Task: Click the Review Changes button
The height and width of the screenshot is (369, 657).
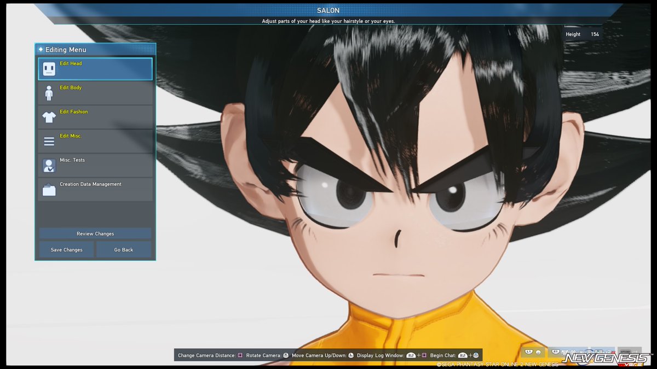Action: [95, 233]
